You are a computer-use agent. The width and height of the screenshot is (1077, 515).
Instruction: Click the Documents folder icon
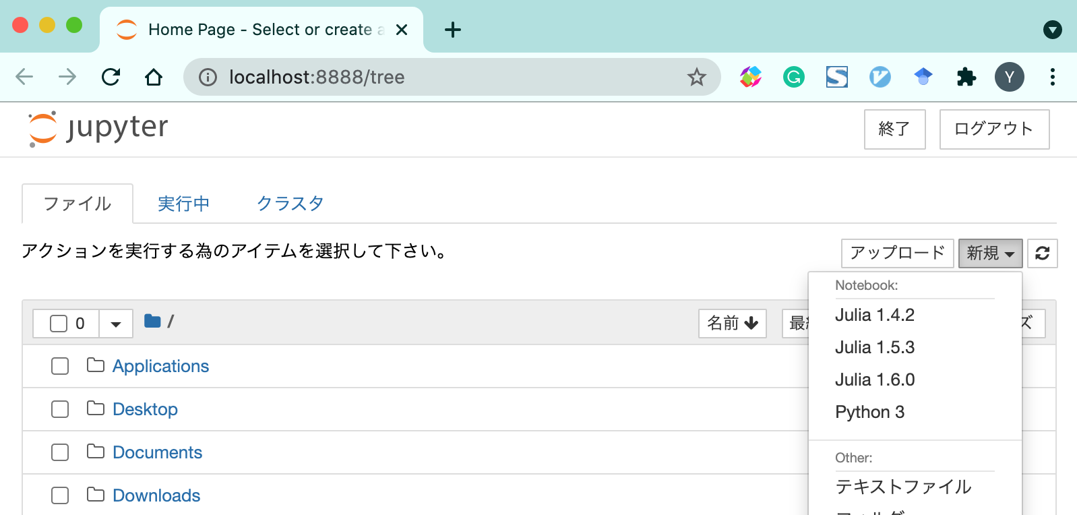coord(96,452)
